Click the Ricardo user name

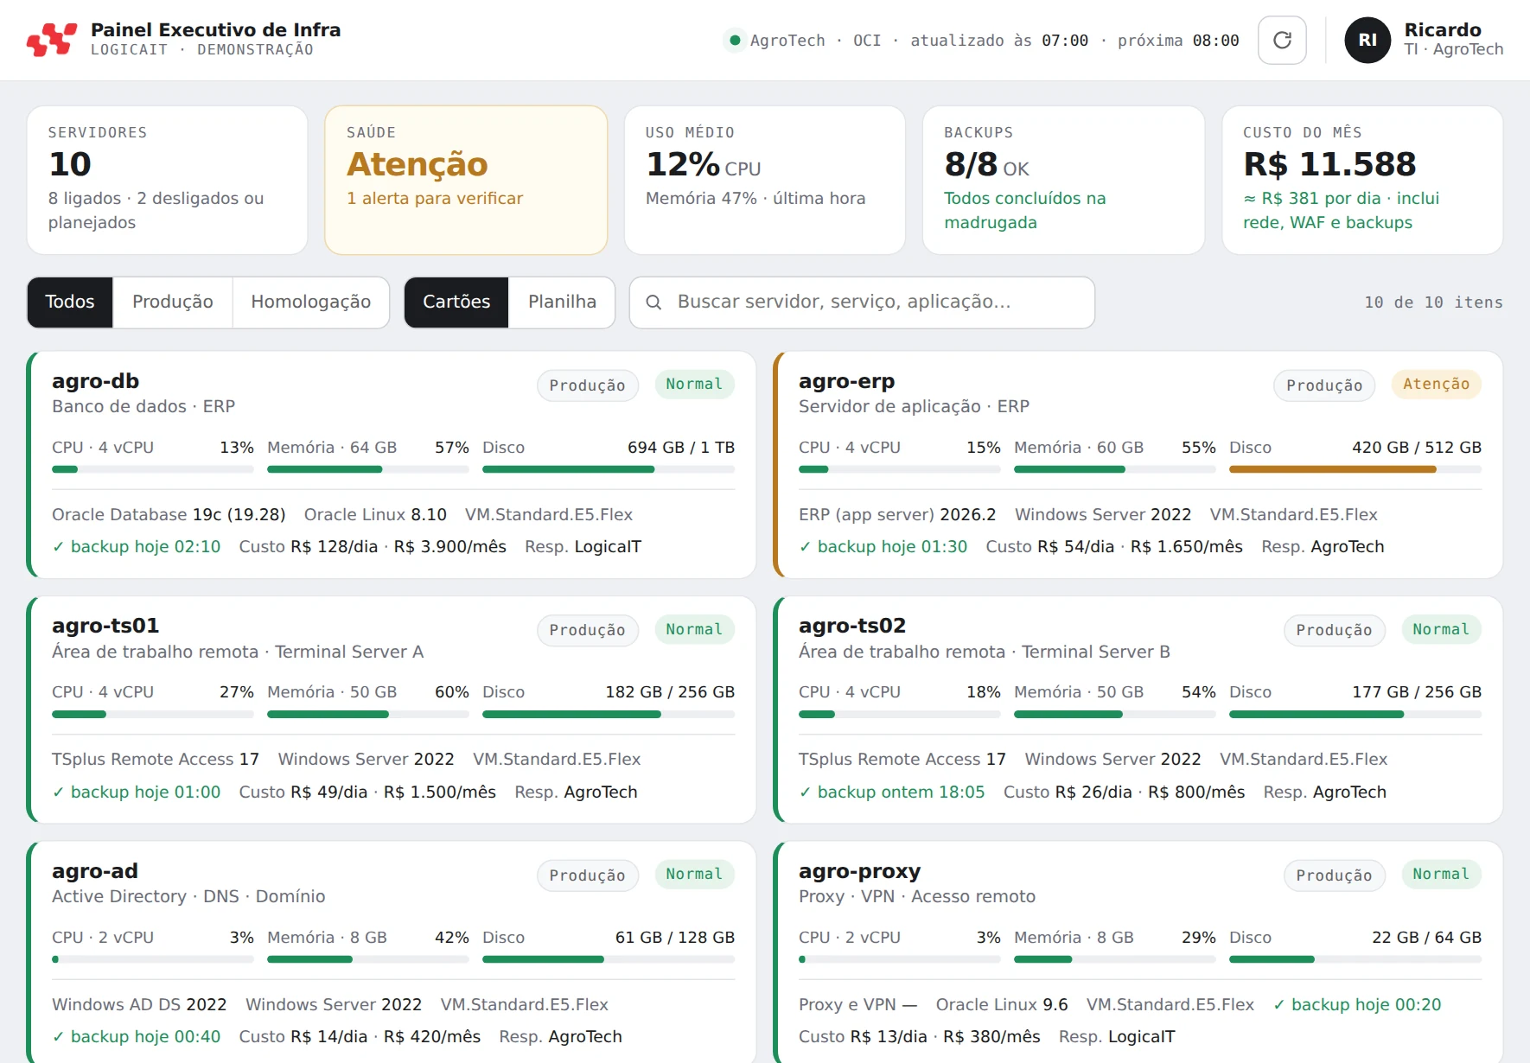pos(1442,29)
